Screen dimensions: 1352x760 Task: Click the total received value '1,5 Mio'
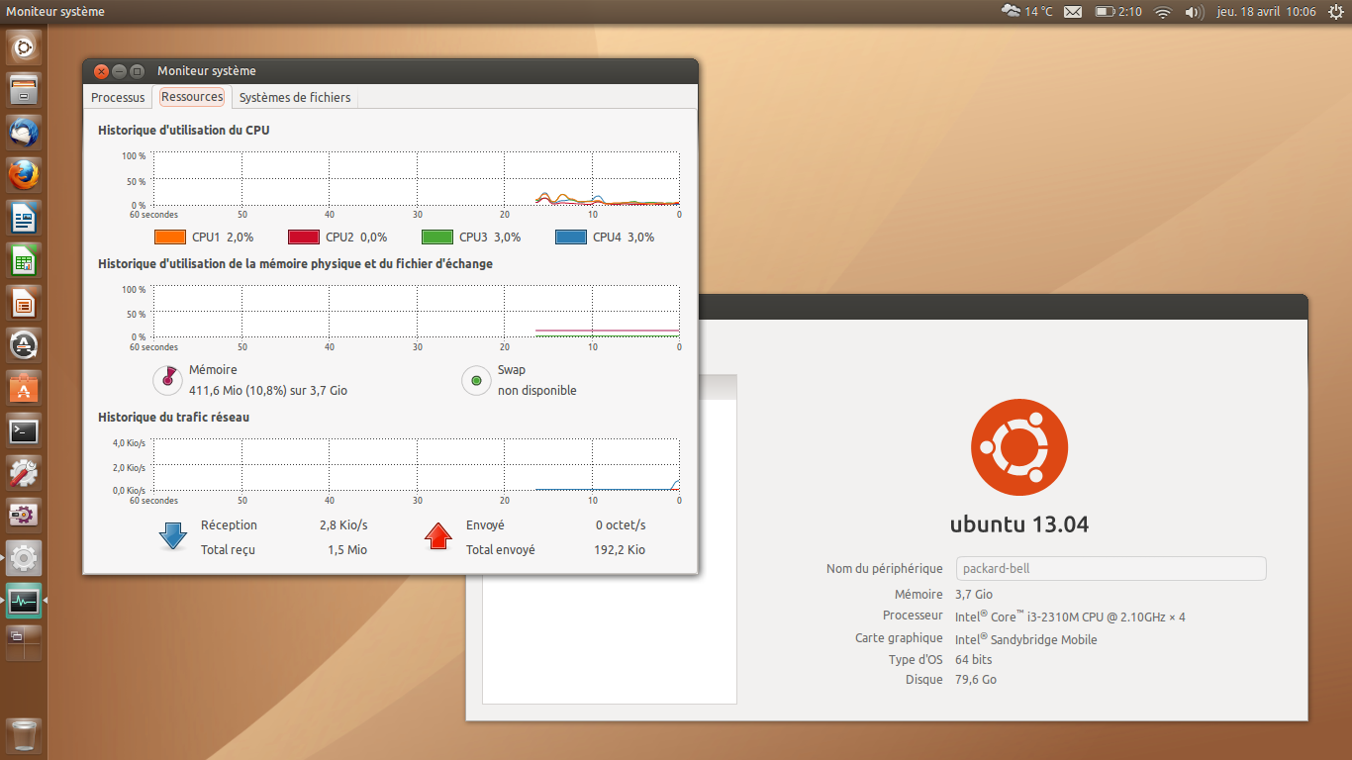point(347,550)
